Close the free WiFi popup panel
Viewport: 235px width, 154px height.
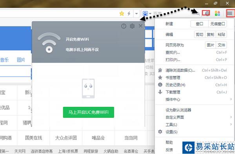(x=140, y=26)
